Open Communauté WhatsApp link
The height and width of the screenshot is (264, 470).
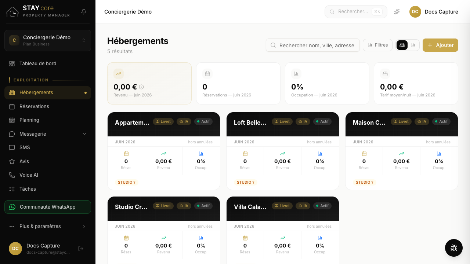(48, 207)
